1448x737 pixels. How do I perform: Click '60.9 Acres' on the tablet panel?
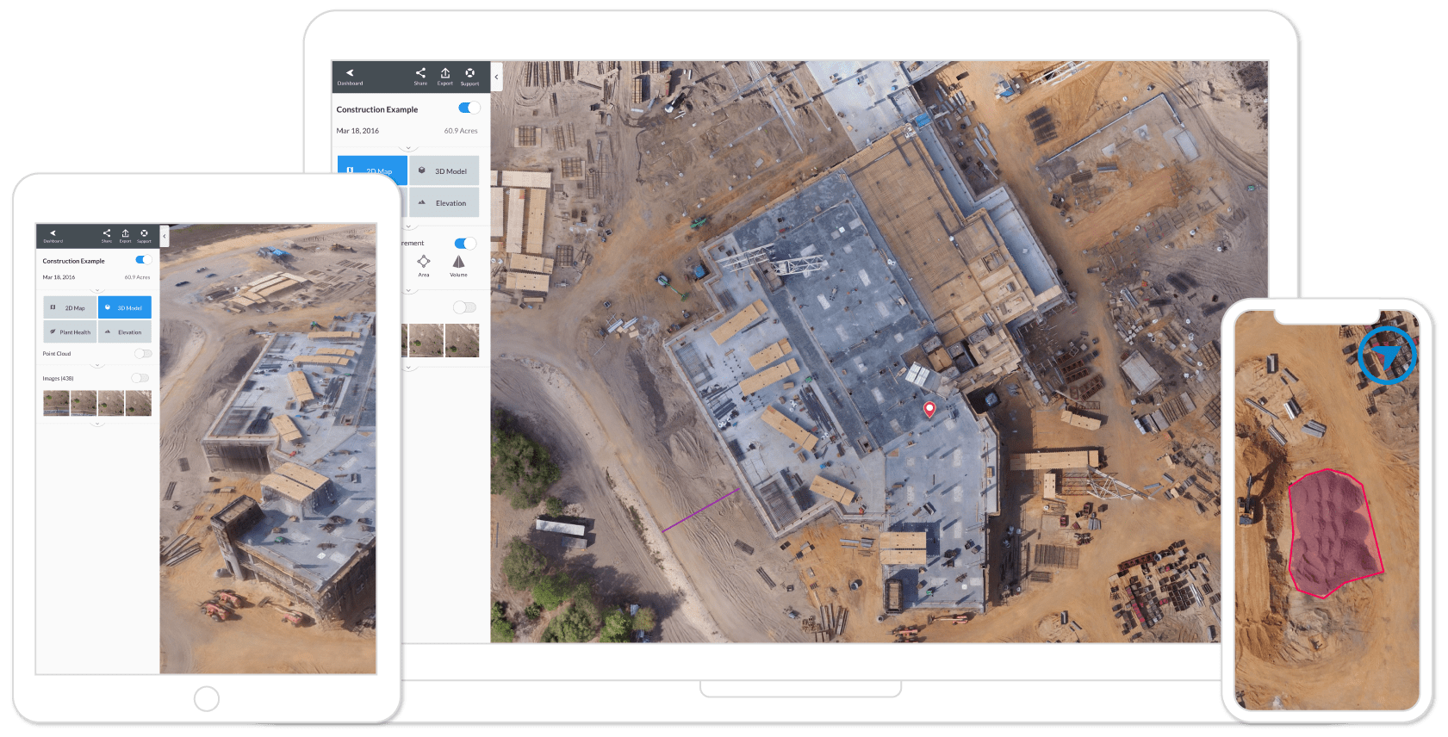tap(137, 277)
